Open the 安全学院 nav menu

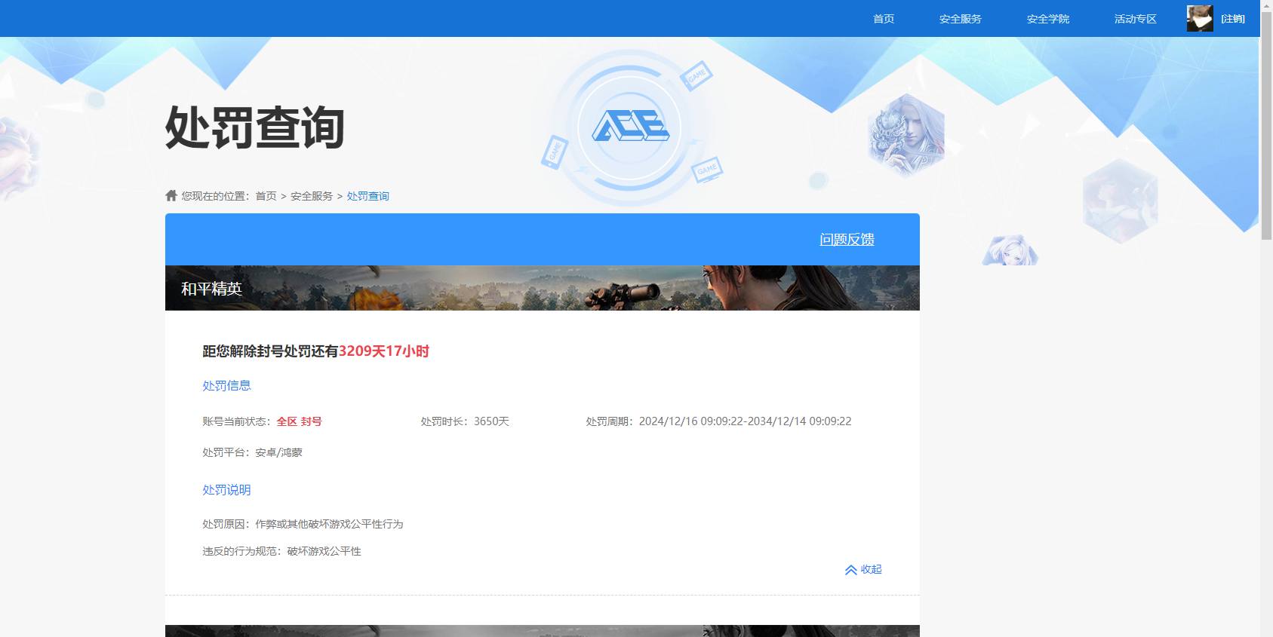1047,19
